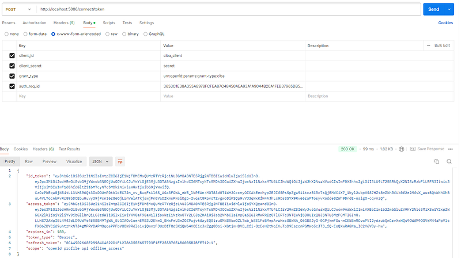
Task: Switch to the Preview response view
Action: click(50, 161)
